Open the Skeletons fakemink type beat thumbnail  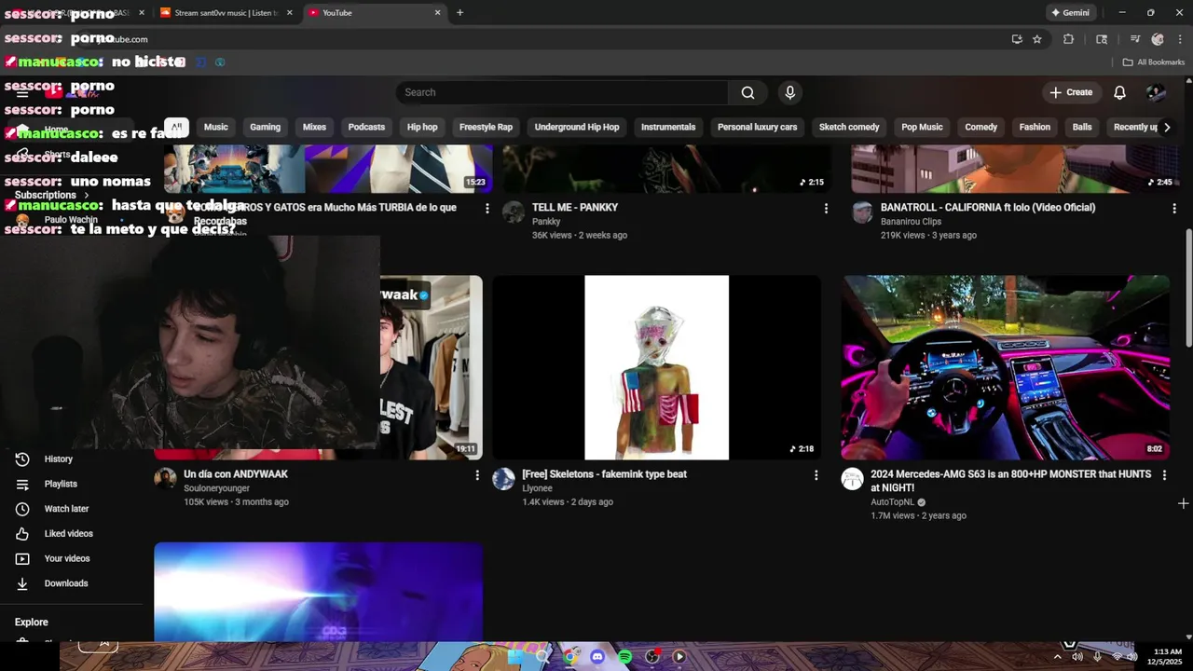(657, 367)
